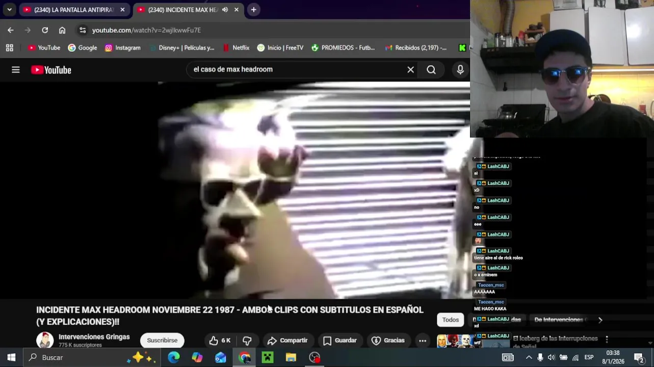The height and width of the screenshot is (367, 654).
Task: Open the Google bookmark
Action: tap(83, 47)
